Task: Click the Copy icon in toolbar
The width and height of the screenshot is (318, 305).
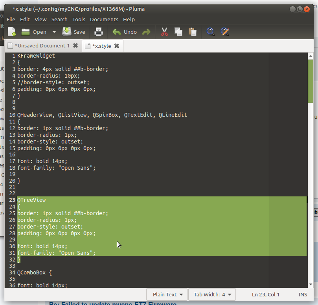Action: point(178,32)
